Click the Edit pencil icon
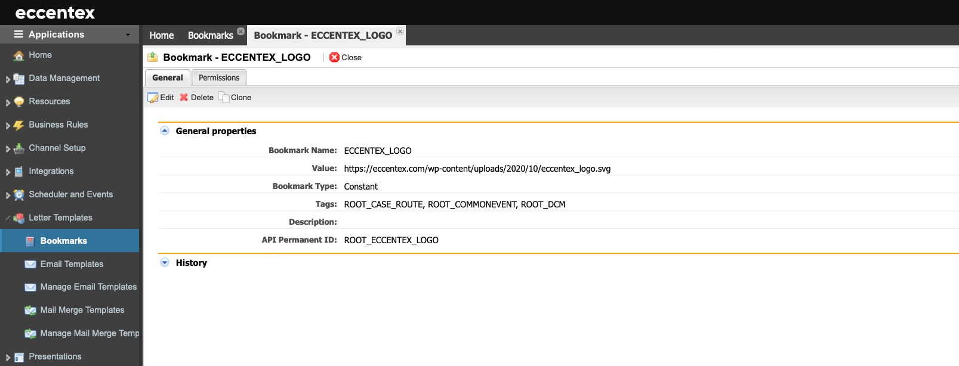The height and width of the screenshot is (366, 959). tap(153, 98)
